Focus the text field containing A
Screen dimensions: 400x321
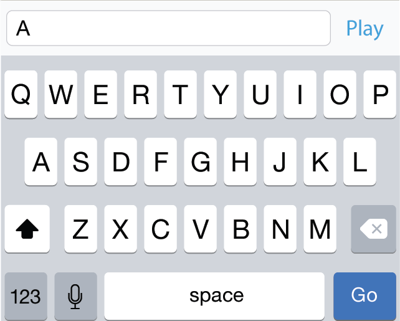click(x=168, y=28)
